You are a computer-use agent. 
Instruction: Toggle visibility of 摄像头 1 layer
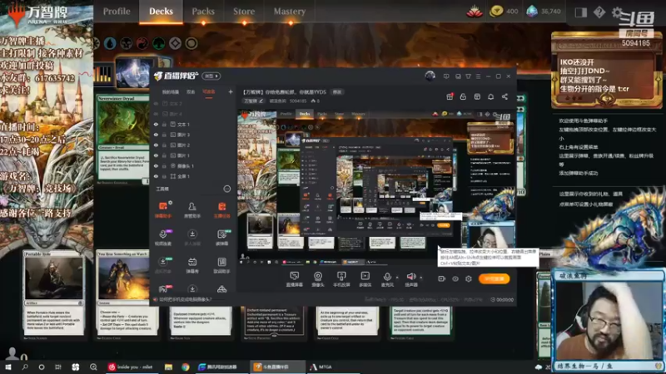pos(157,165)
